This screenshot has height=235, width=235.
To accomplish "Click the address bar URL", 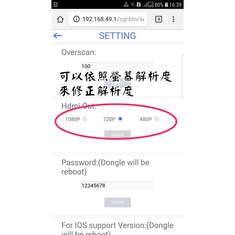I will tap(113, 19).
